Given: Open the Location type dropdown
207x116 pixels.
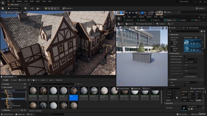Looking at the screenshot, I should click(x=171, y=92).
